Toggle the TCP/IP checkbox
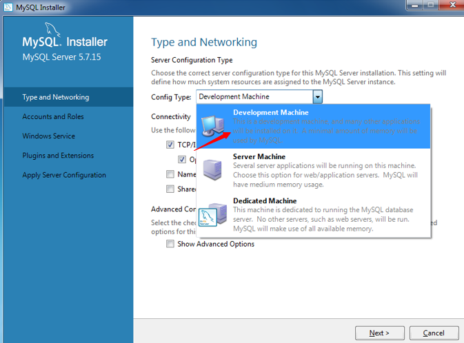The width and height of the screenshot is (464, 343). pos(170,145)
